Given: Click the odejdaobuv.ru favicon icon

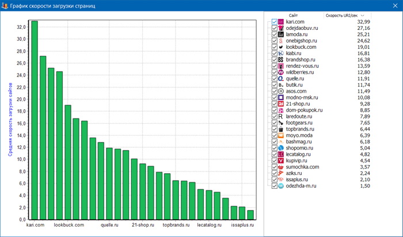Looking at the screenshot, I should [281, 28].
